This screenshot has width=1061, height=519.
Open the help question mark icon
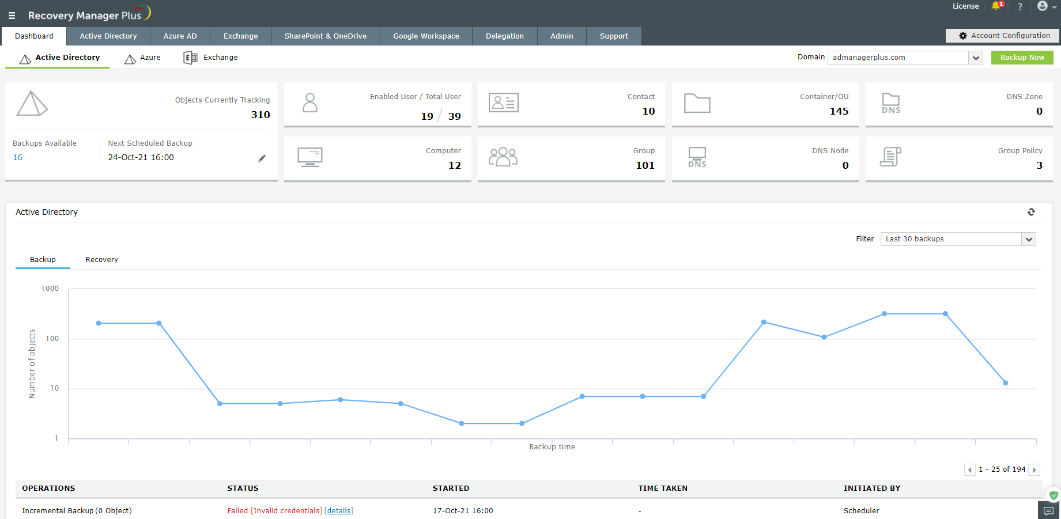(1020, 7)
